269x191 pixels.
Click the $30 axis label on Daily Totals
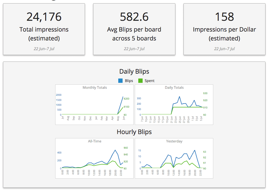pos(205,93)
